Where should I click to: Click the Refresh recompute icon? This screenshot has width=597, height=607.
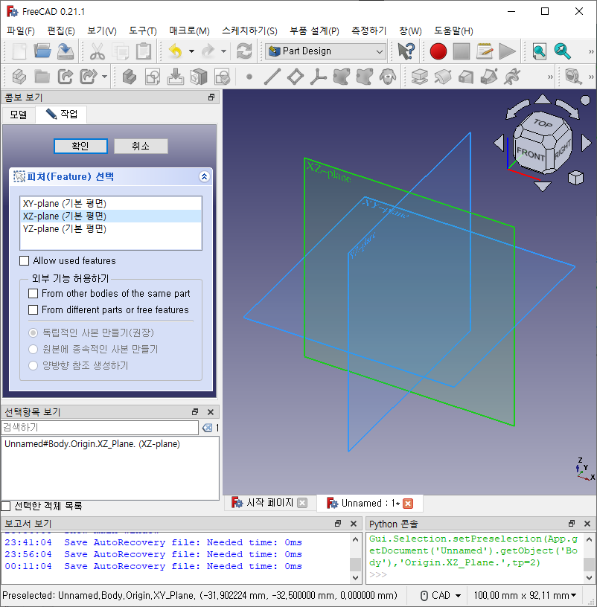point(244,51)
